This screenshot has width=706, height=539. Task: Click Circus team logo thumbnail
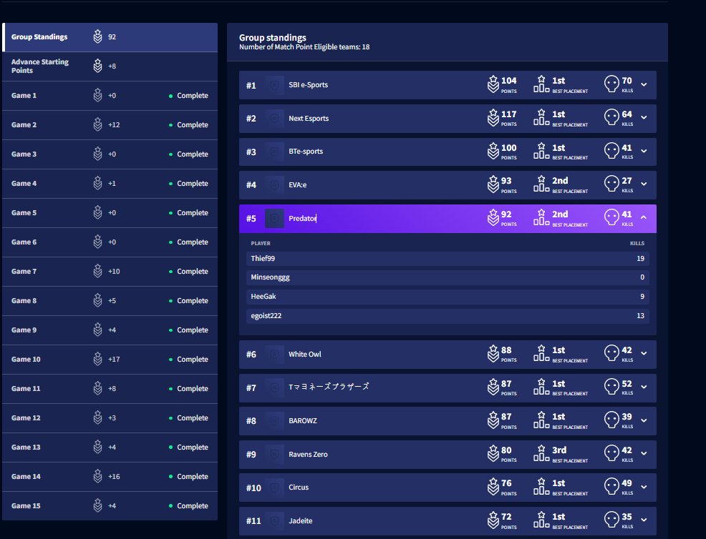[x=274, y=488]
